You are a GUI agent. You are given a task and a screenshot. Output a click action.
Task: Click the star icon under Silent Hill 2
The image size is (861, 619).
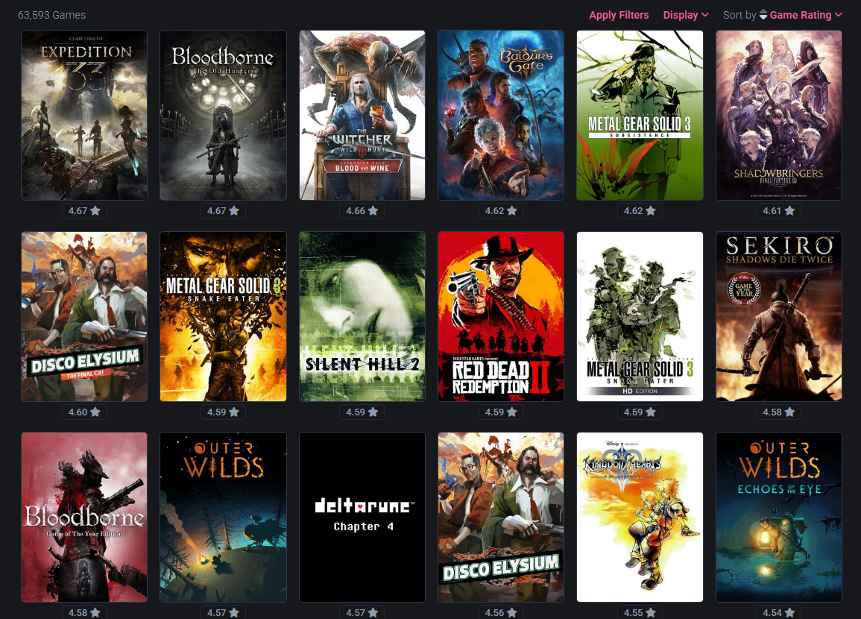pyautogui.click(x=373, y=412)
